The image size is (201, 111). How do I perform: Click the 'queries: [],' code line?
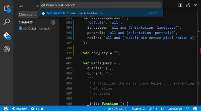pos(99,68)
